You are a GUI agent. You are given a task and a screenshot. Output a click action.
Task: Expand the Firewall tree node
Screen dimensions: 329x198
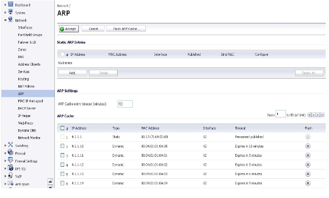coord(6,153)
